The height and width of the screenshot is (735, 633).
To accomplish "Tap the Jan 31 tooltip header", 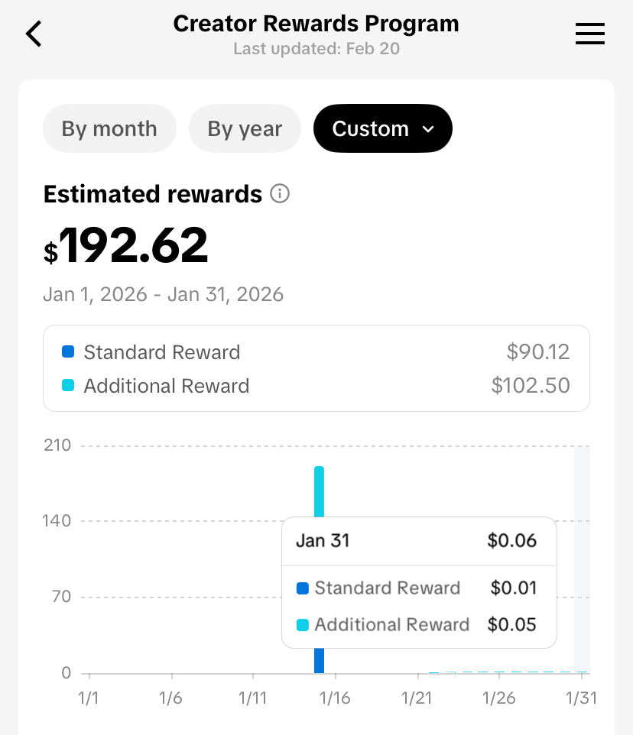I will click(418, 540).
